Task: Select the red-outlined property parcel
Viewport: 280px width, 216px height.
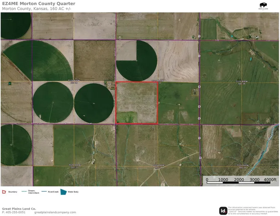Action: [137, 103]
